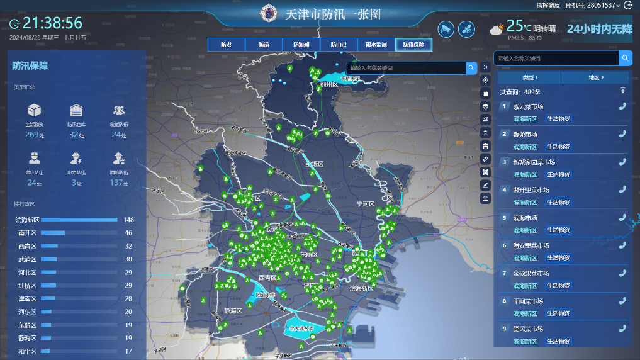The height and width of the screenshot is (360, 640).
Task: Open the 座机号 dropdown
Action: click(x=593, y=5)
